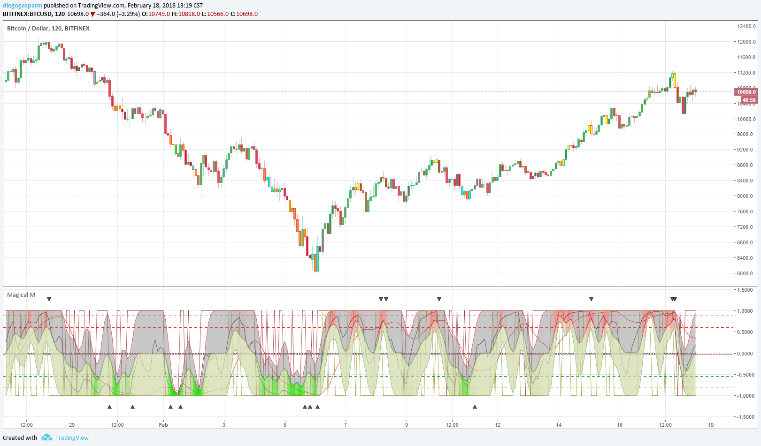Click the down-arrow sell marker above Feb 16 peak
Viewport: 761px width, 446px height.
pos(674,299)
